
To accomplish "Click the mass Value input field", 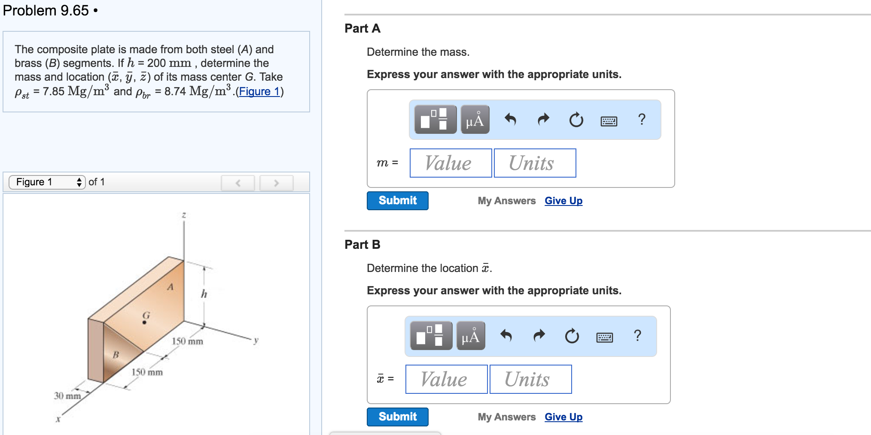I will point(451,163).
